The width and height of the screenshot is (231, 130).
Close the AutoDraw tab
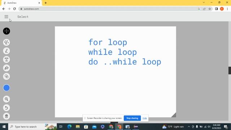click(39, 3)
